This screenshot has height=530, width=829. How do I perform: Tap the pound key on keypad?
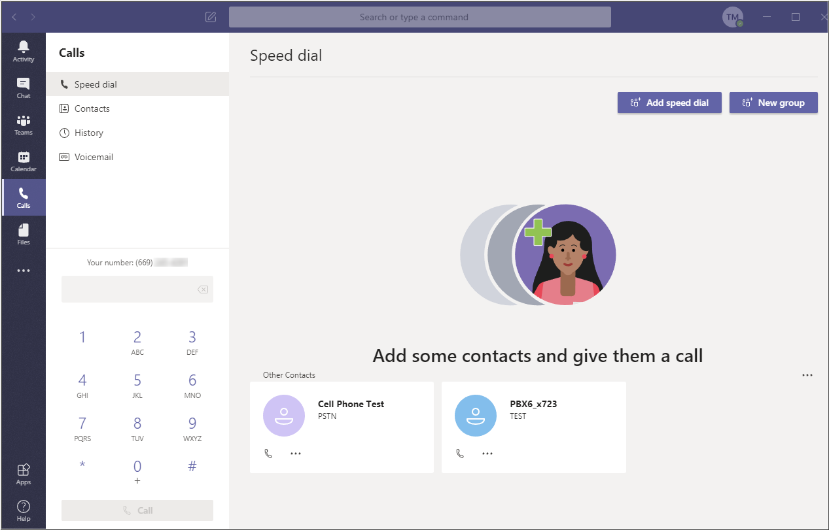tap(192, 467)
